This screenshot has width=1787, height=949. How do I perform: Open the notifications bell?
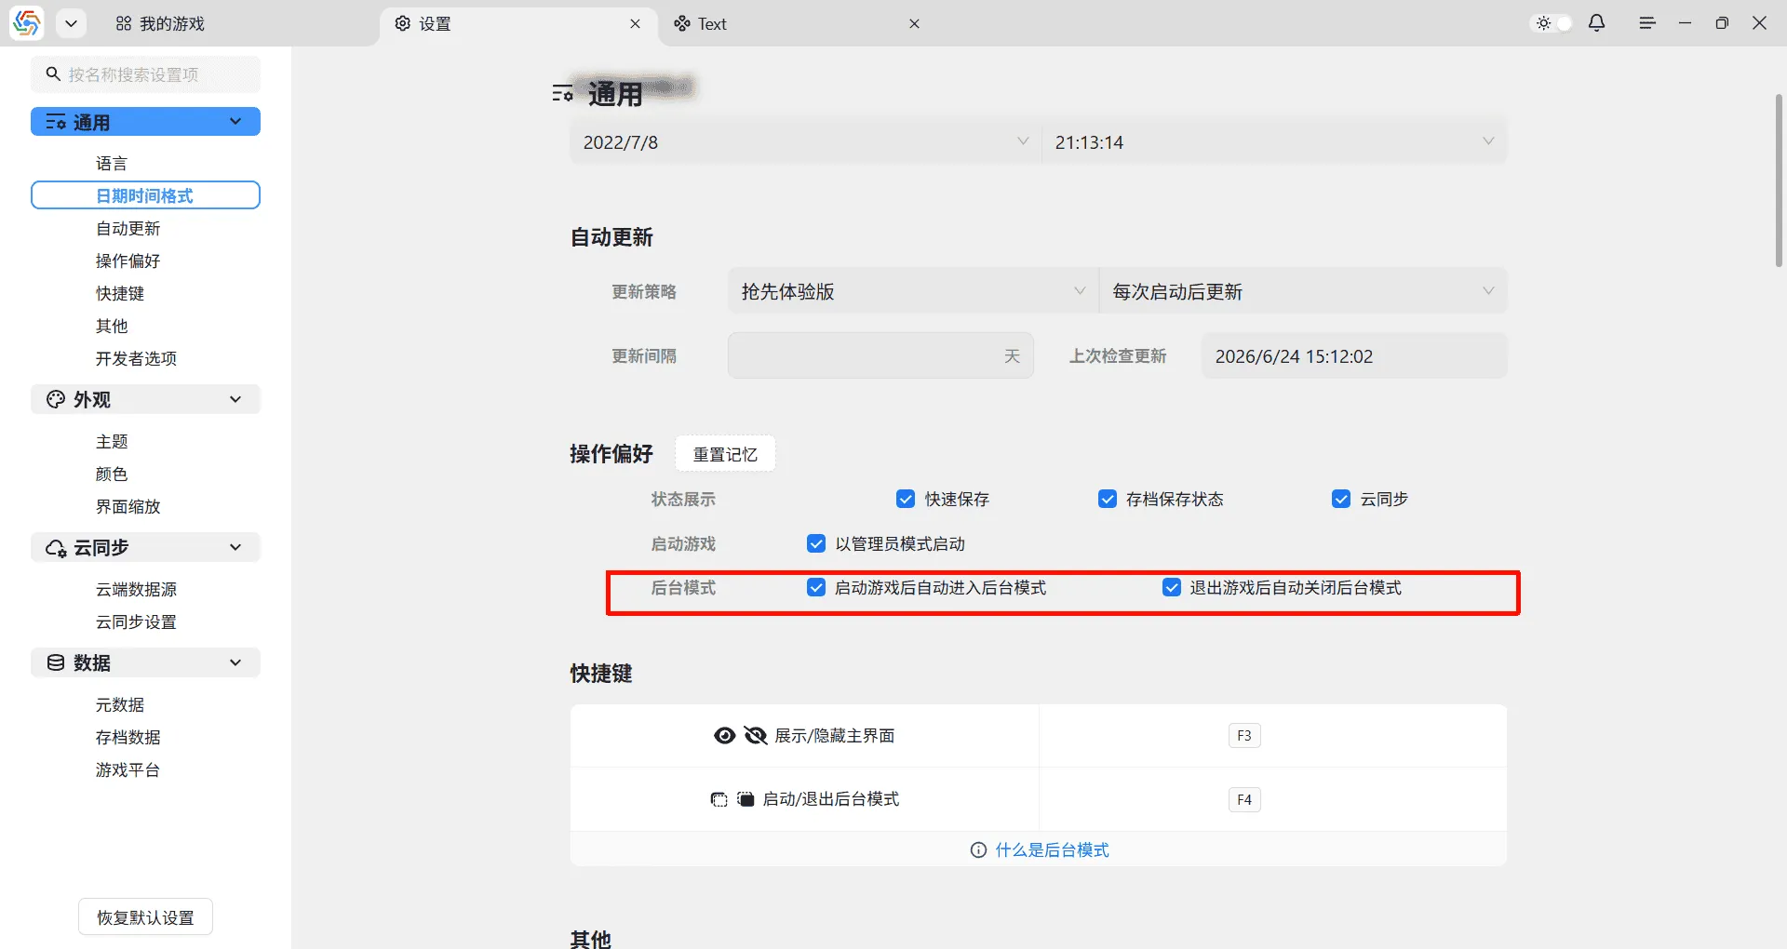[x=1597, y=23]
